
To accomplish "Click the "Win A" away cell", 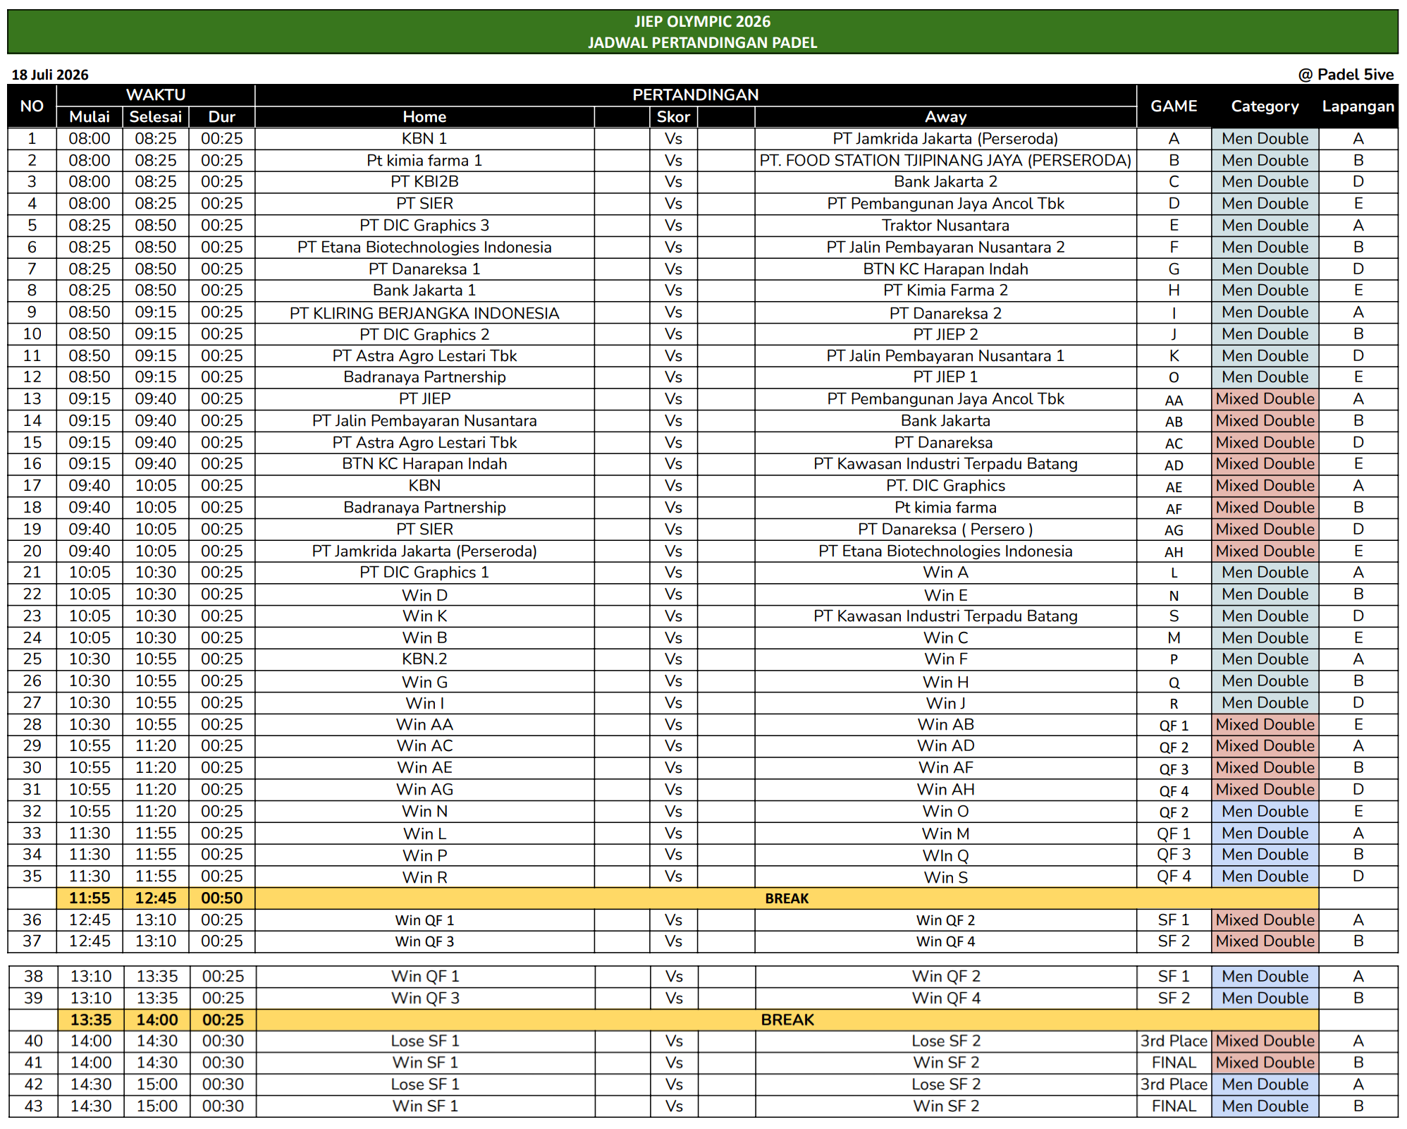I will point(945,573).
